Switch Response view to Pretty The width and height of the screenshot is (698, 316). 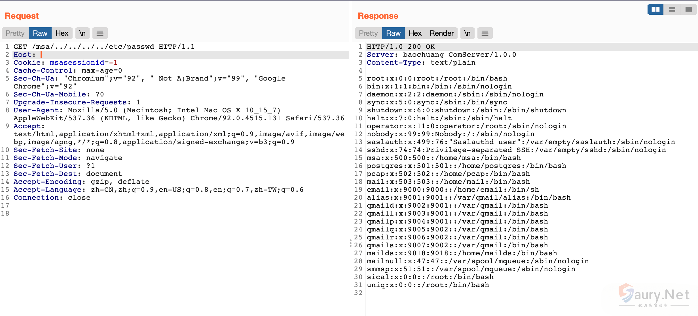(x=368, y=33)
